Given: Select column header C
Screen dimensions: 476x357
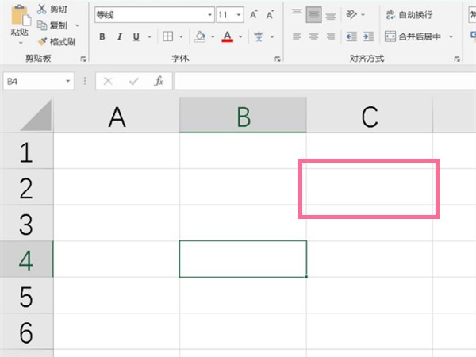Looking at the screenshot, I should point(370,115).
